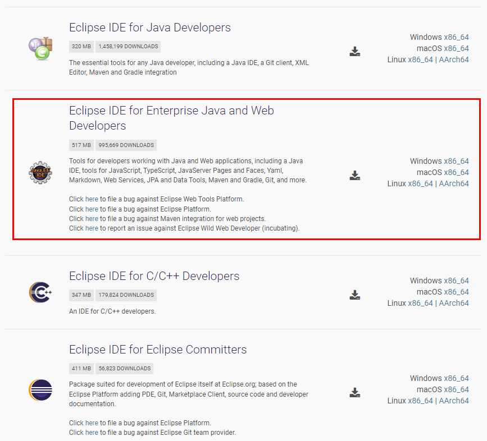487x441 pixels.
Task: Download Java Developers Linux AArch64
Action: point(454,59)
